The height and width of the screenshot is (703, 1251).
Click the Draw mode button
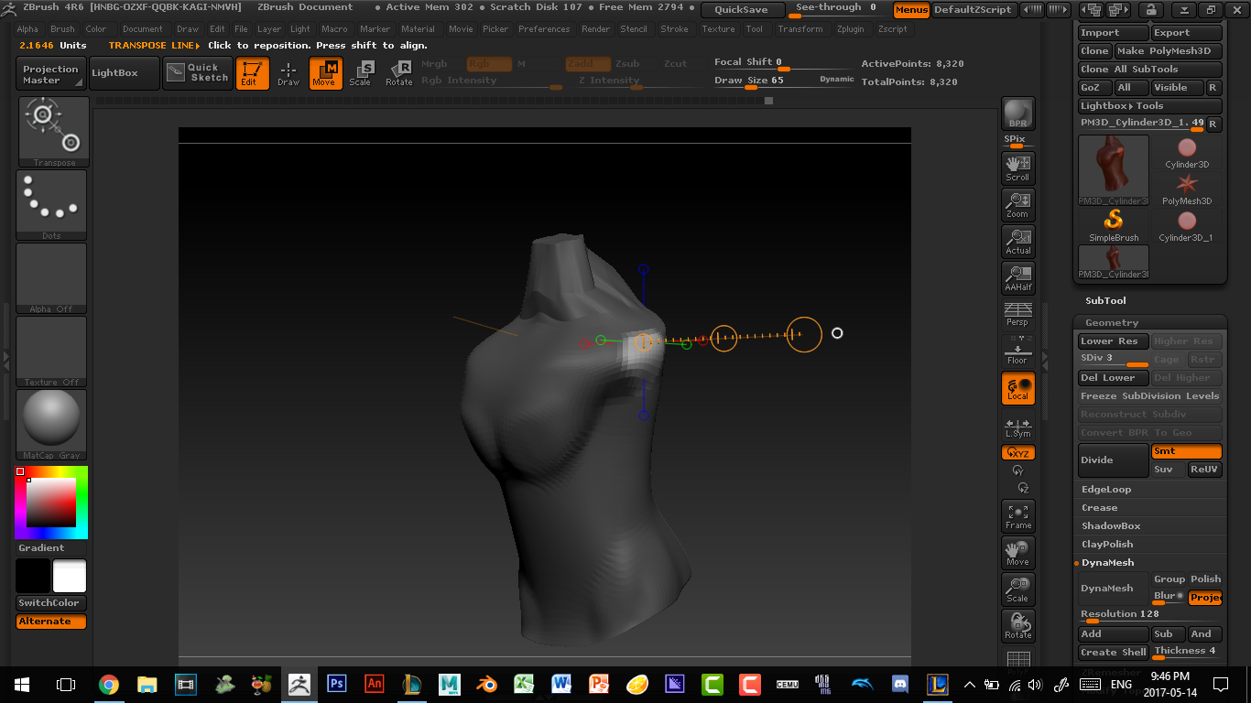[288, 73]
